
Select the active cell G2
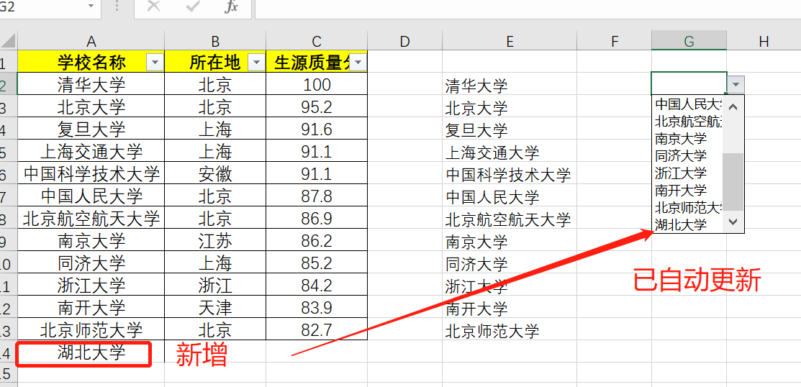[x=689, y=83]
